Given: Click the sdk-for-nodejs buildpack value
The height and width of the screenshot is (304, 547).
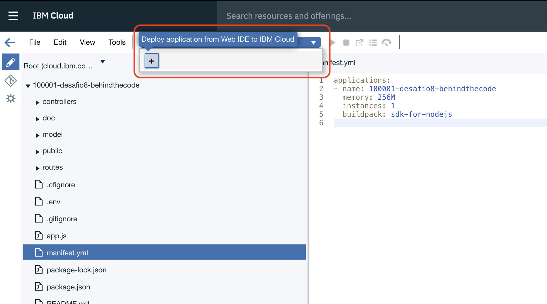Looking at the screenshot, I should click(x=421, y=114).
